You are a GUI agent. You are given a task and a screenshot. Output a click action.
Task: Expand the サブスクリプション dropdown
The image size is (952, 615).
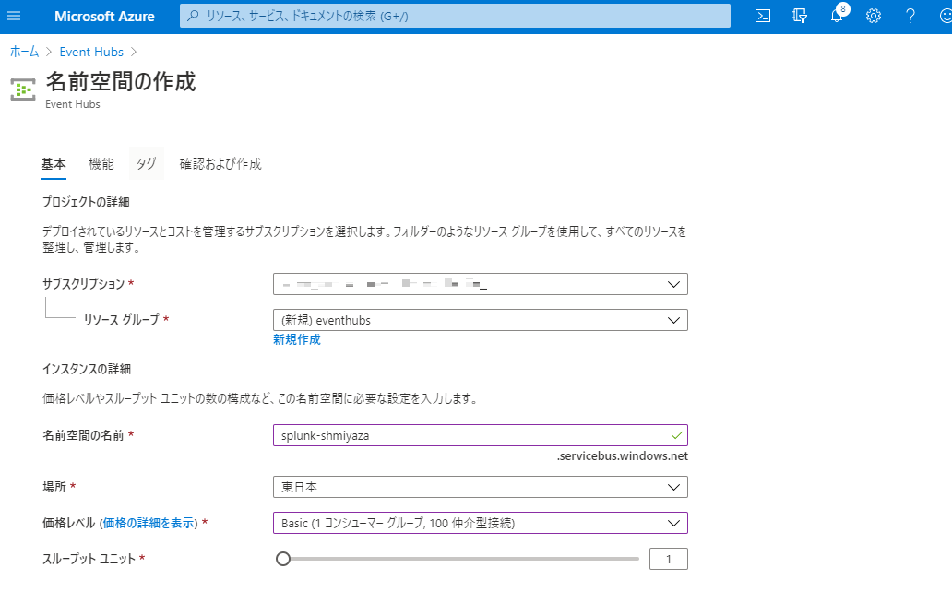click(480, 284)
